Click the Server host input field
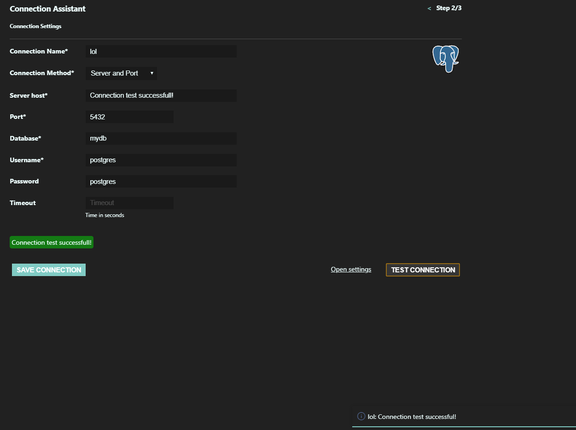576x430 pixels. [x=161, y=95]
